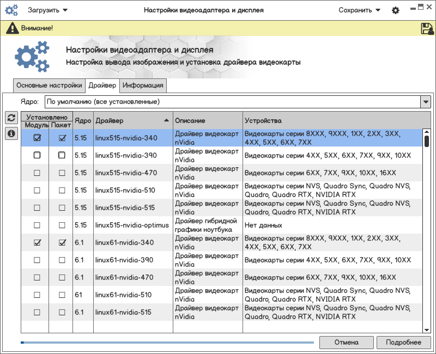Switch to the Информация tab

click(x=143, y=86)
